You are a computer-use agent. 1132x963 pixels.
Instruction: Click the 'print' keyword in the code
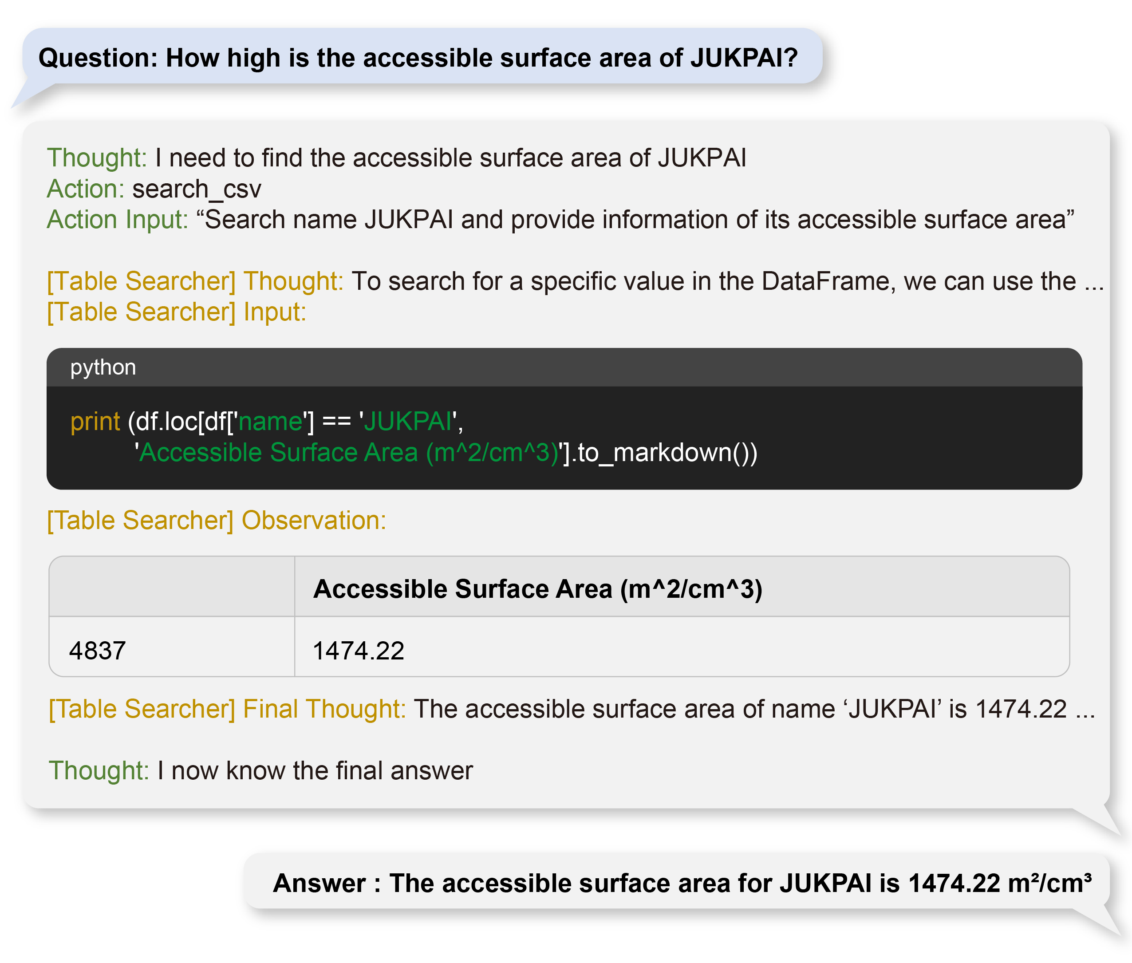95,422
